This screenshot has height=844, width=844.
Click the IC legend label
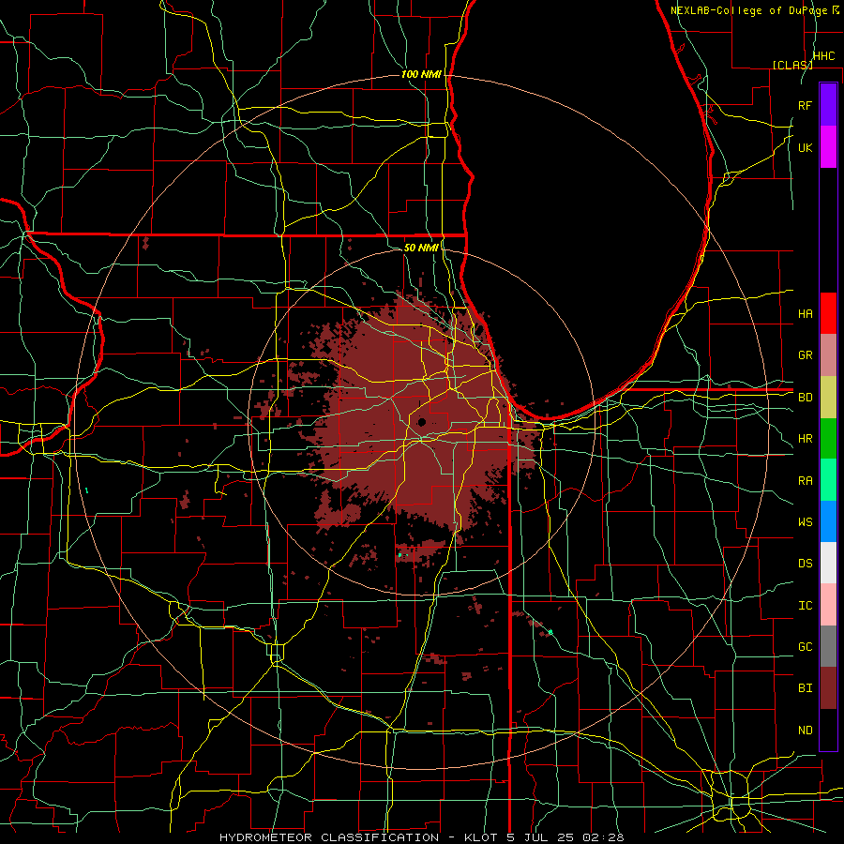[806, 606]
